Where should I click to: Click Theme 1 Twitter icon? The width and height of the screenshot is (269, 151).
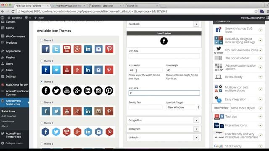pos(56,49)
